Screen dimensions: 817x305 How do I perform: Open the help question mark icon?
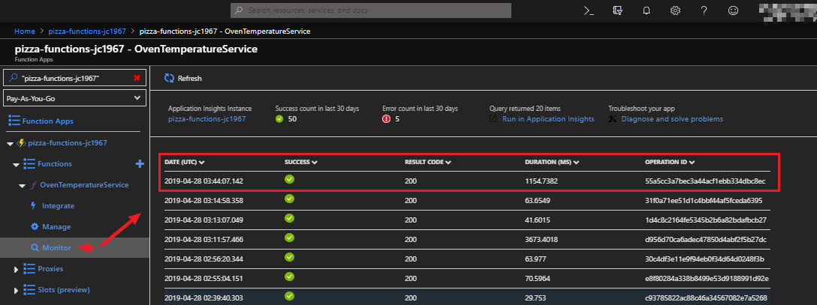click(704, 10)
